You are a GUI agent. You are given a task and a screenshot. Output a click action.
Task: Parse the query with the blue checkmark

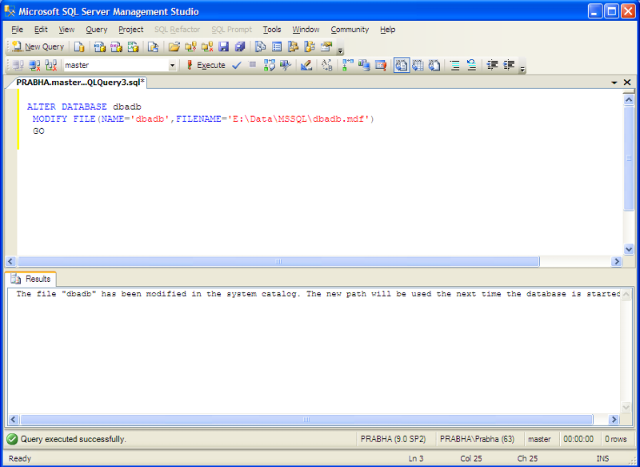pyautogui.click(x=236, y=65)
